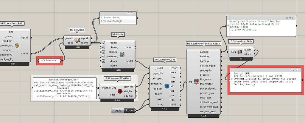Image resolution: width=305 pixels, height=123 pixels.
Task: Click the LB Deconstruct Data icon
Action: (240, 52)
